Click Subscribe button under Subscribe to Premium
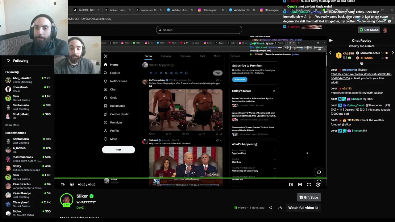The height and width of the screenshot is (222, 395). [x=239, y=80]
